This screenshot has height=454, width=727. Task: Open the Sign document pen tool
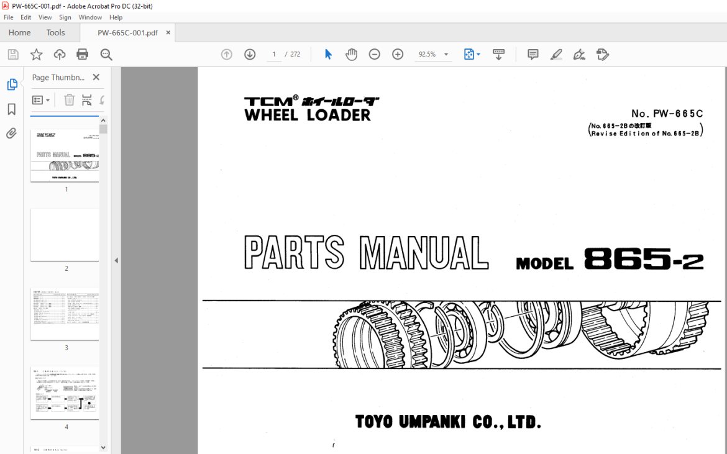pos(579,55)
